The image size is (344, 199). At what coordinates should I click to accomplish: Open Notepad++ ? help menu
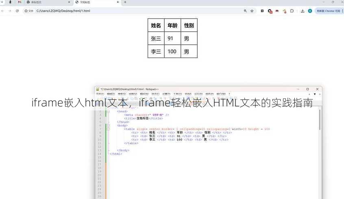[x=229, y=94]
